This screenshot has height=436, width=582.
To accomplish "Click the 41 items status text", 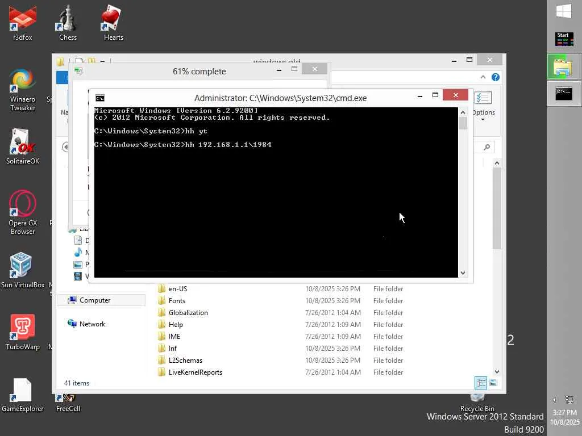I will (x=77, y=383).
